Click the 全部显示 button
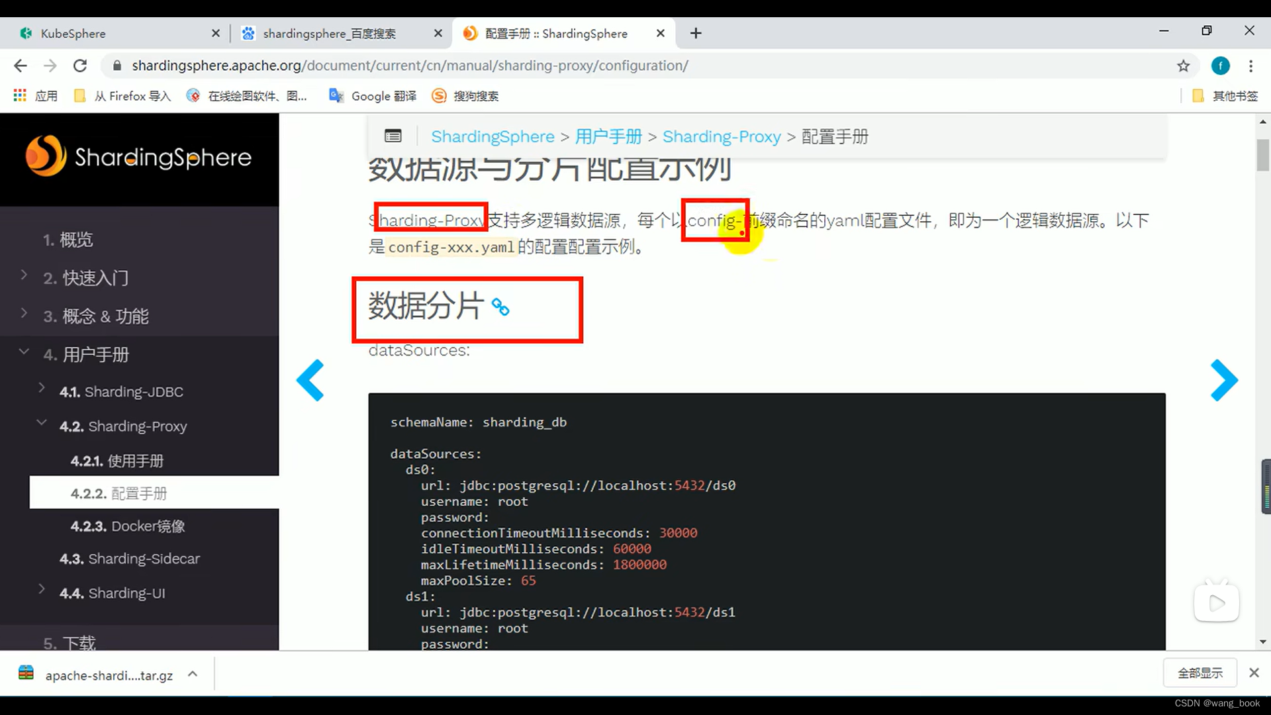Viewport: 1271px width, 715px height. 1200,673
